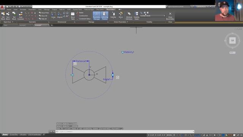Click the Save Block icon
Image resolution: width=243 pixels, height=137 pixels.
pos(8,16)
